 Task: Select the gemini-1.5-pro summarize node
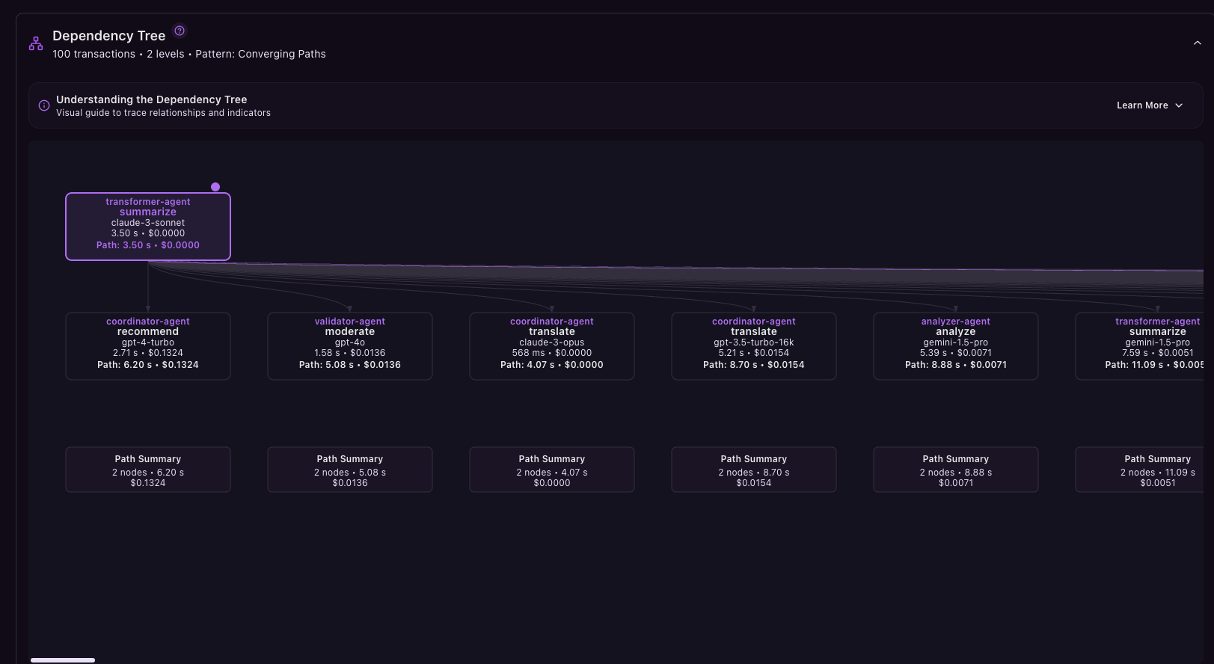tap(1144, 346)
